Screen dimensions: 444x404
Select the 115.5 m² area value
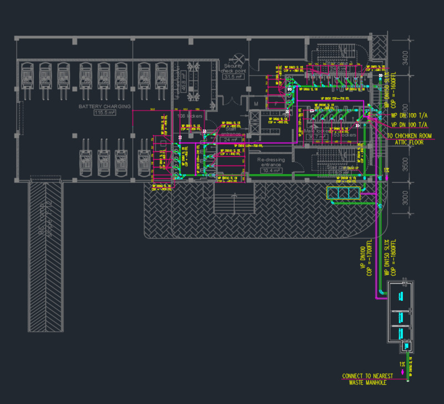tap(104, 113)
